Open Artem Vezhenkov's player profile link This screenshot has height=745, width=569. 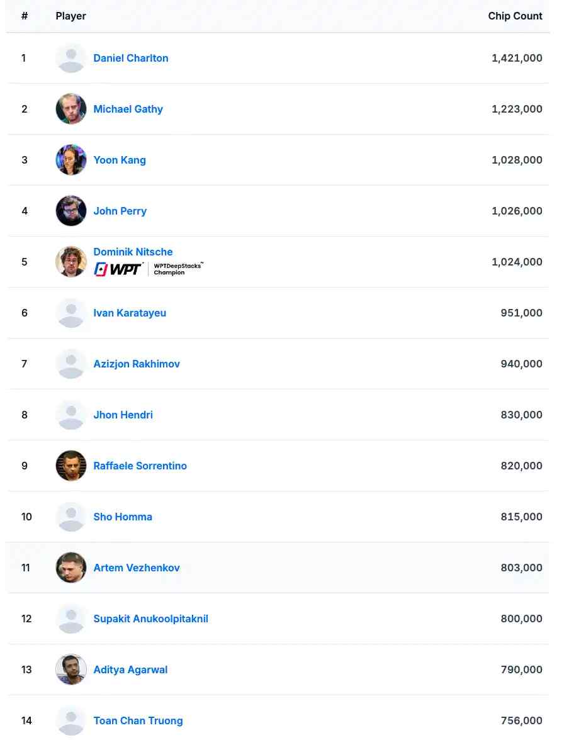click(x=137, y=568)
